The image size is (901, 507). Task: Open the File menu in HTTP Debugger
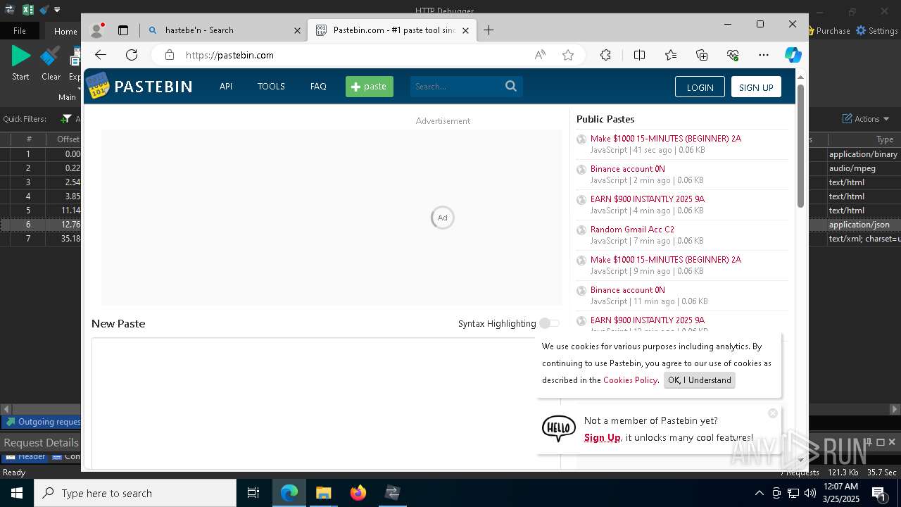click(20, 31)
